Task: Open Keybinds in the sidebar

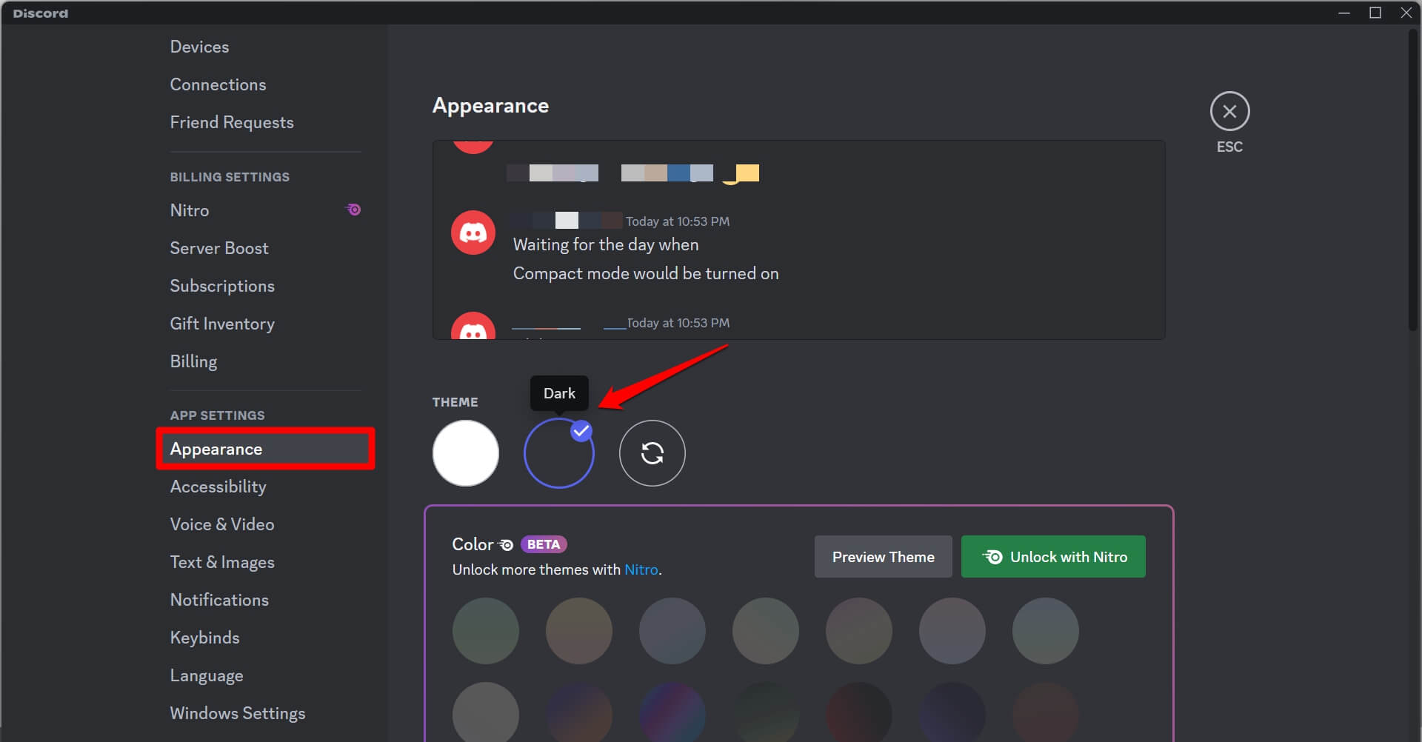Action: point(204,638)
